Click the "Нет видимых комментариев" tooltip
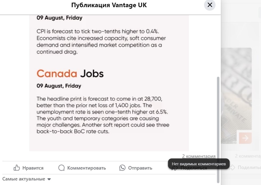Viewport: 261px width, 185px height. [x=198, y=164]
